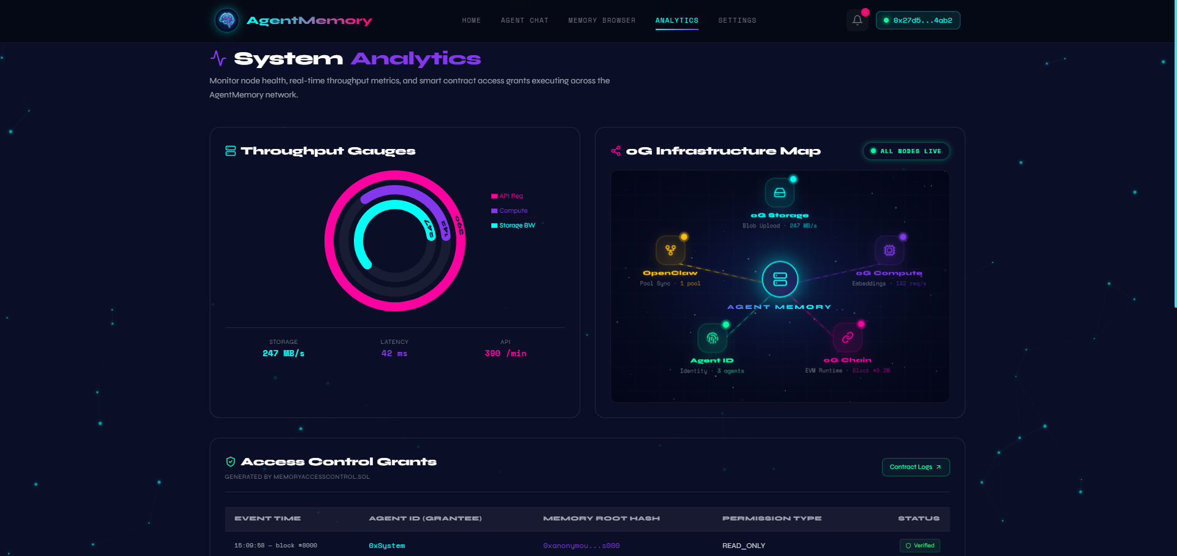
Task: Click the Agent ID (Grantee) column header
Action: (425, 519)
